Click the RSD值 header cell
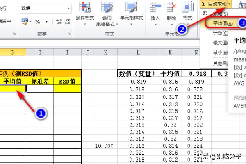Image resolution: width=246 pixels, height=164 pixels. [68, 81]
